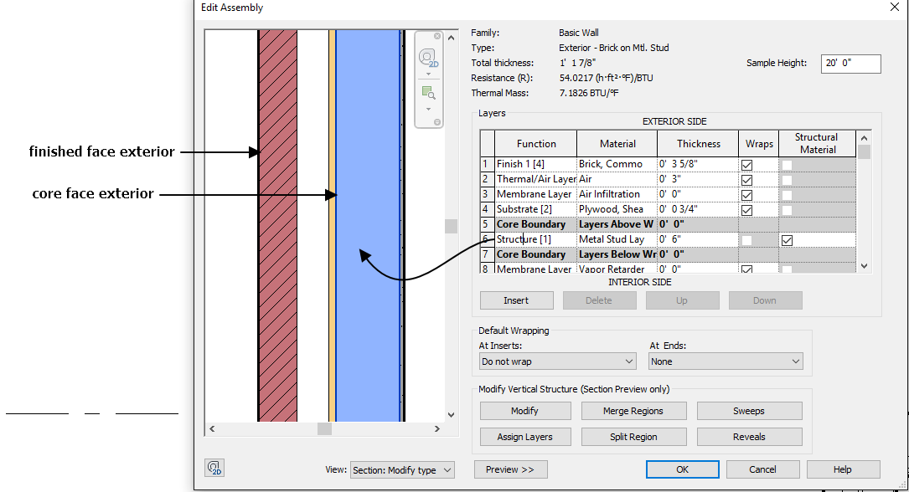Click the preview horizontal scrollbar thumb
Screen dimensions: 909x492
point(325,429)
